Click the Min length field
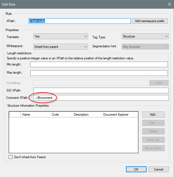This screenshot has height=177, width=174. pos(99,64)
